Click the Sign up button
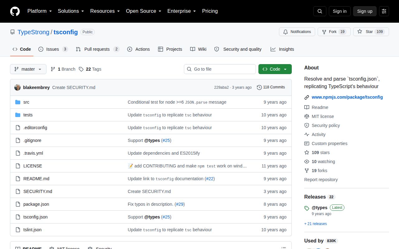399x249 pixels. 365,11
